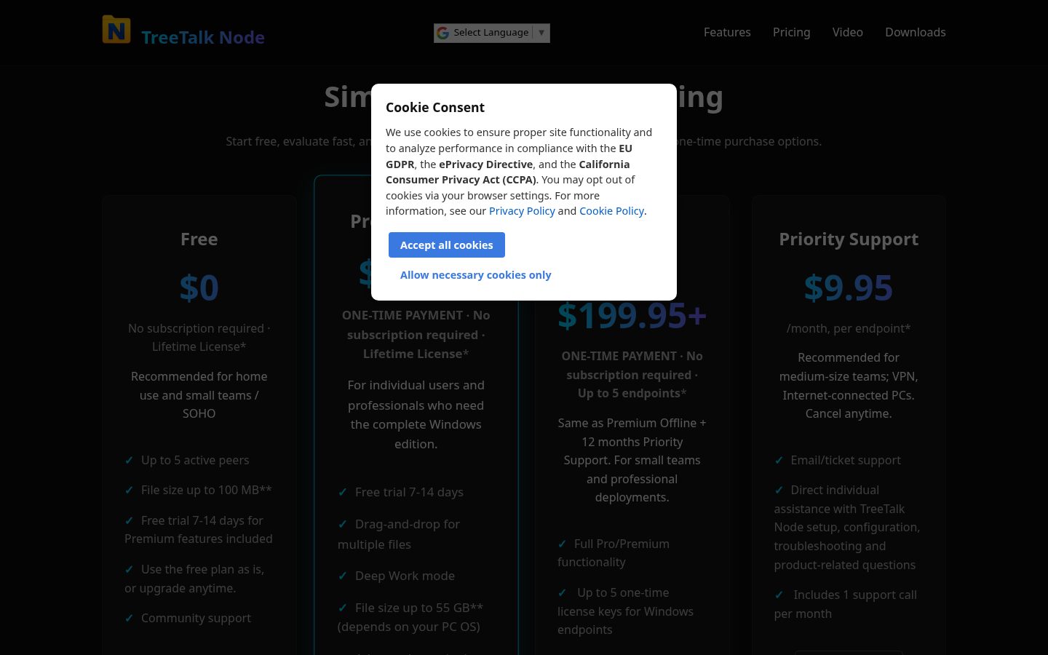Allow necessary cookies only
Viewport: 1048px width, 655px height.
476,275
